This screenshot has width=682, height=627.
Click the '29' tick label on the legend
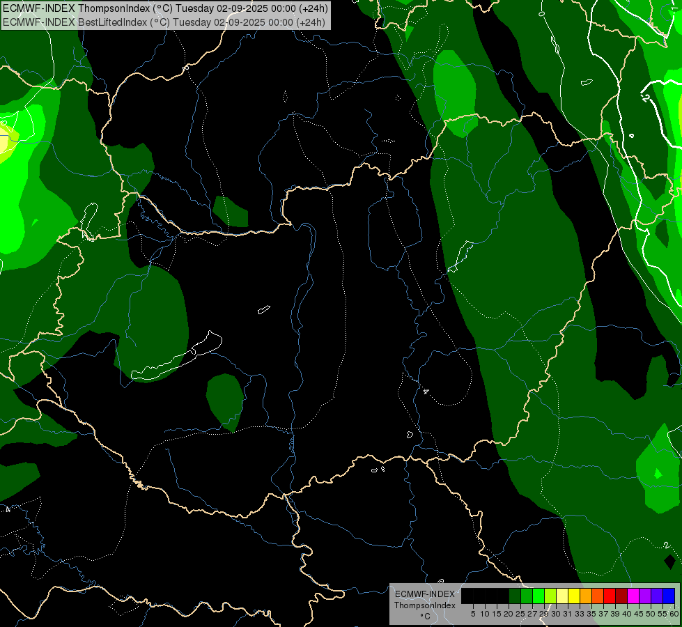tap(544, 614)
